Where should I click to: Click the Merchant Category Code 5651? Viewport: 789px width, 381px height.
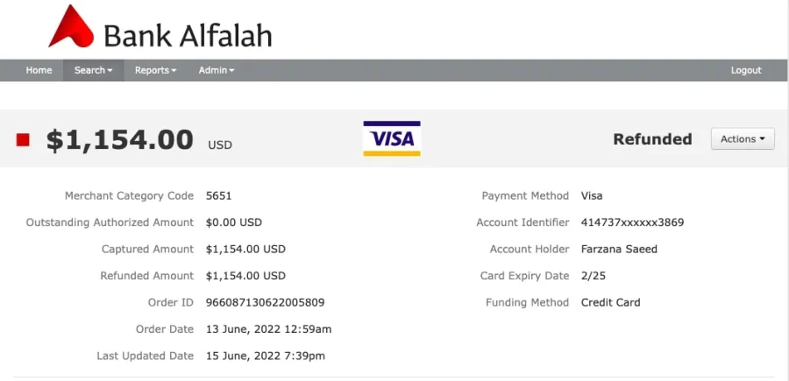(x=219, y=195)
